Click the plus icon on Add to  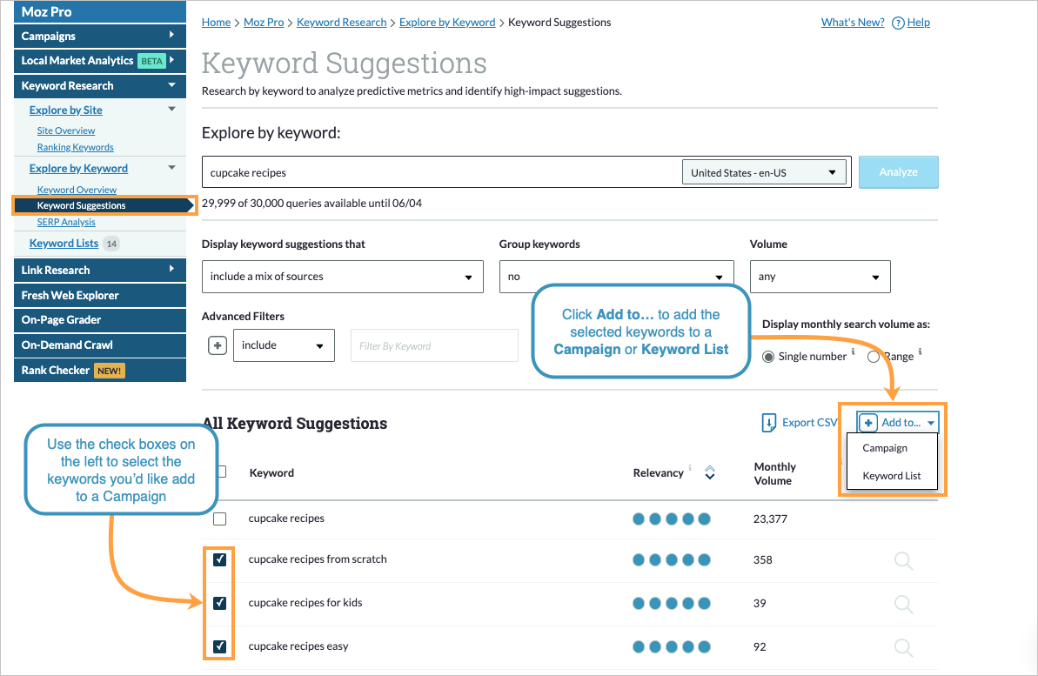click(868, 423)
